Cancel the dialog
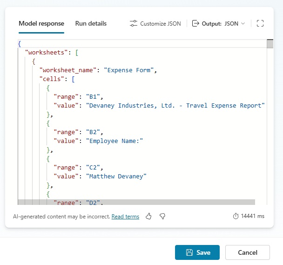283x265 pixels. (x=247, y=252)
